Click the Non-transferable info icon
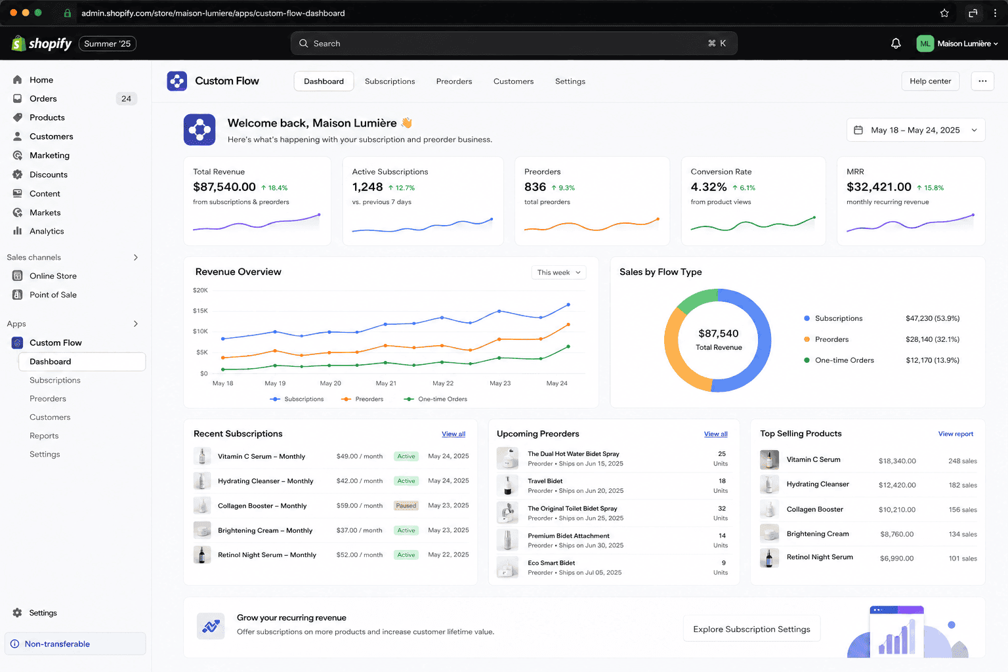The width and height of the screenshot is (1008, 672). [x=15, y=644]
